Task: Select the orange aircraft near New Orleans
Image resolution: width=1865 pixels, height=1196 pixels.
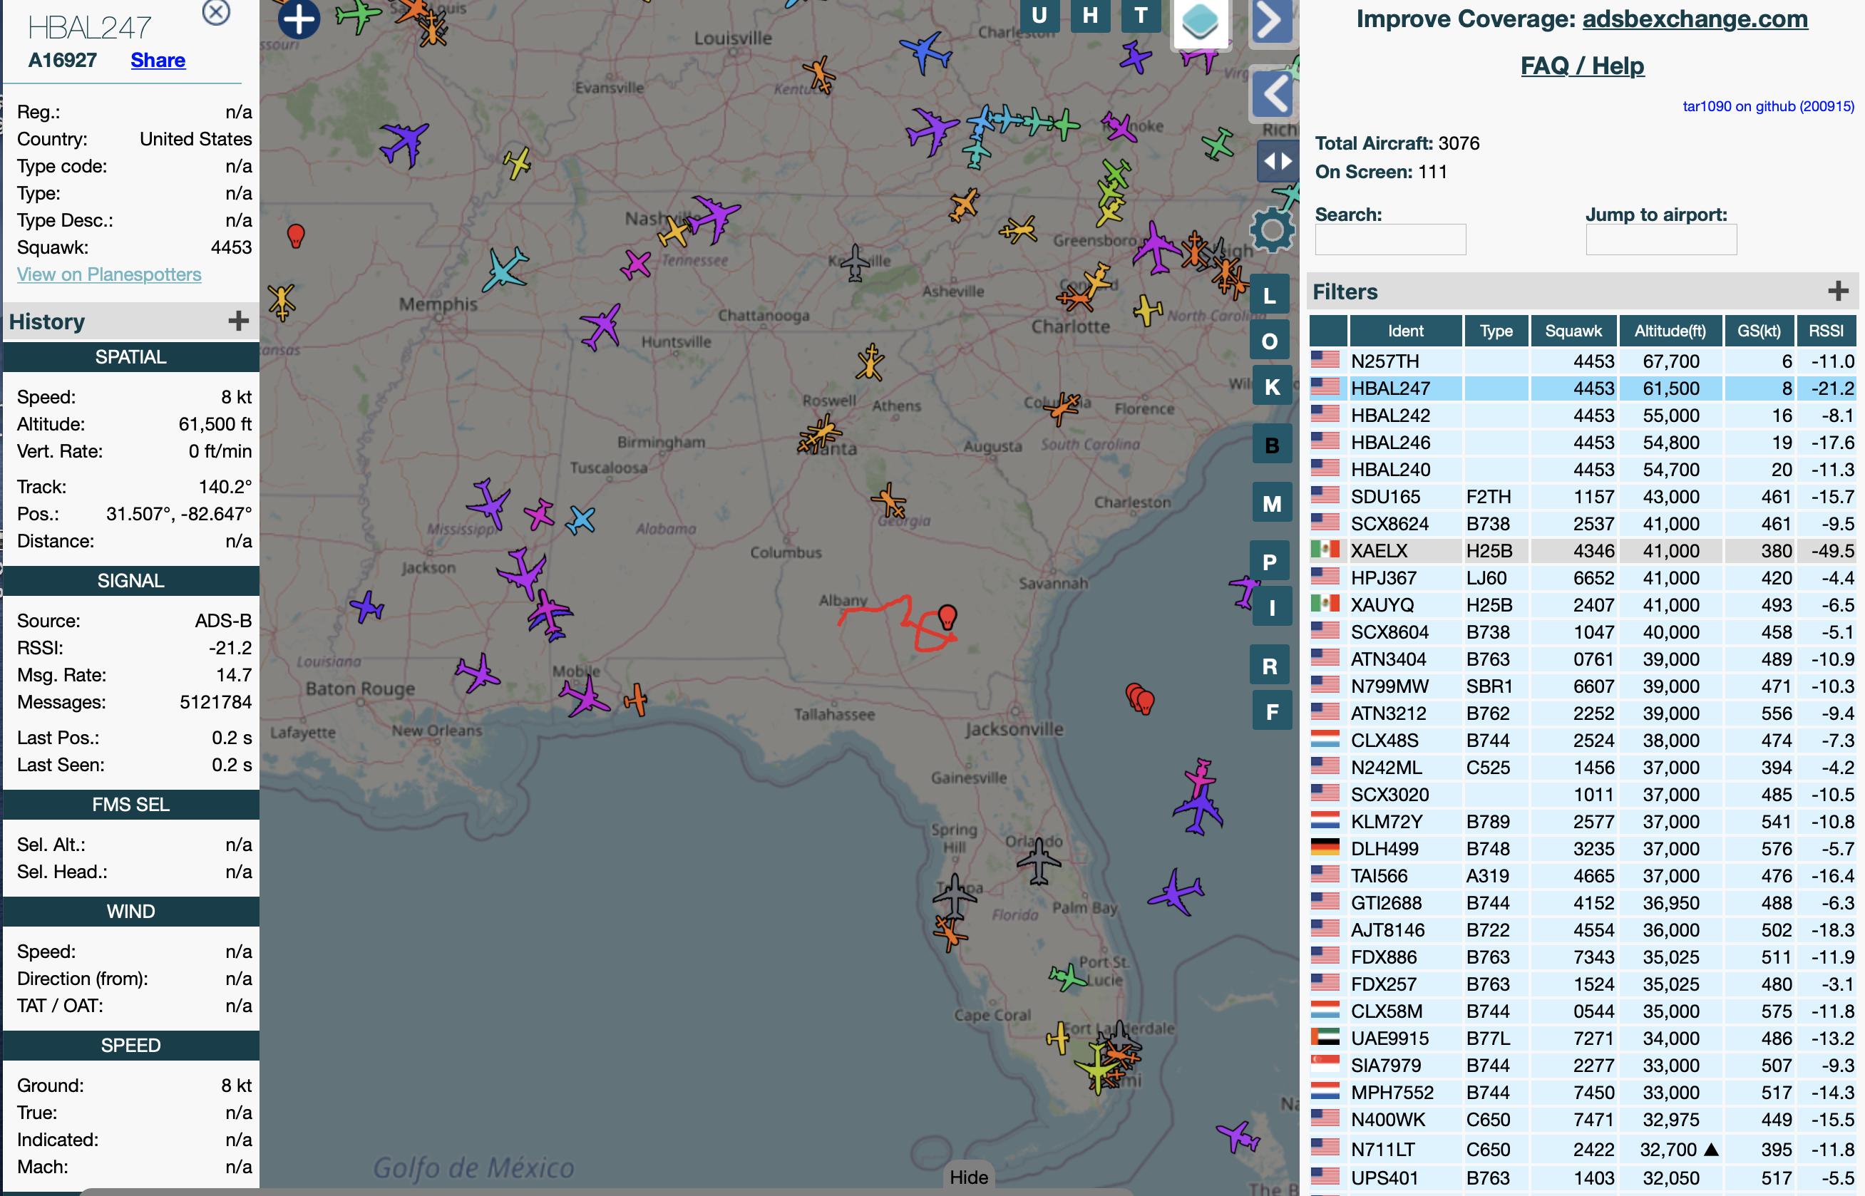Action: click(x=635, y=700)
